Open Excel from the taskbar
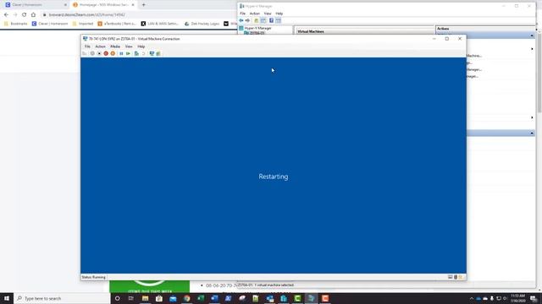Screen dimensions: 542x304 201,298
